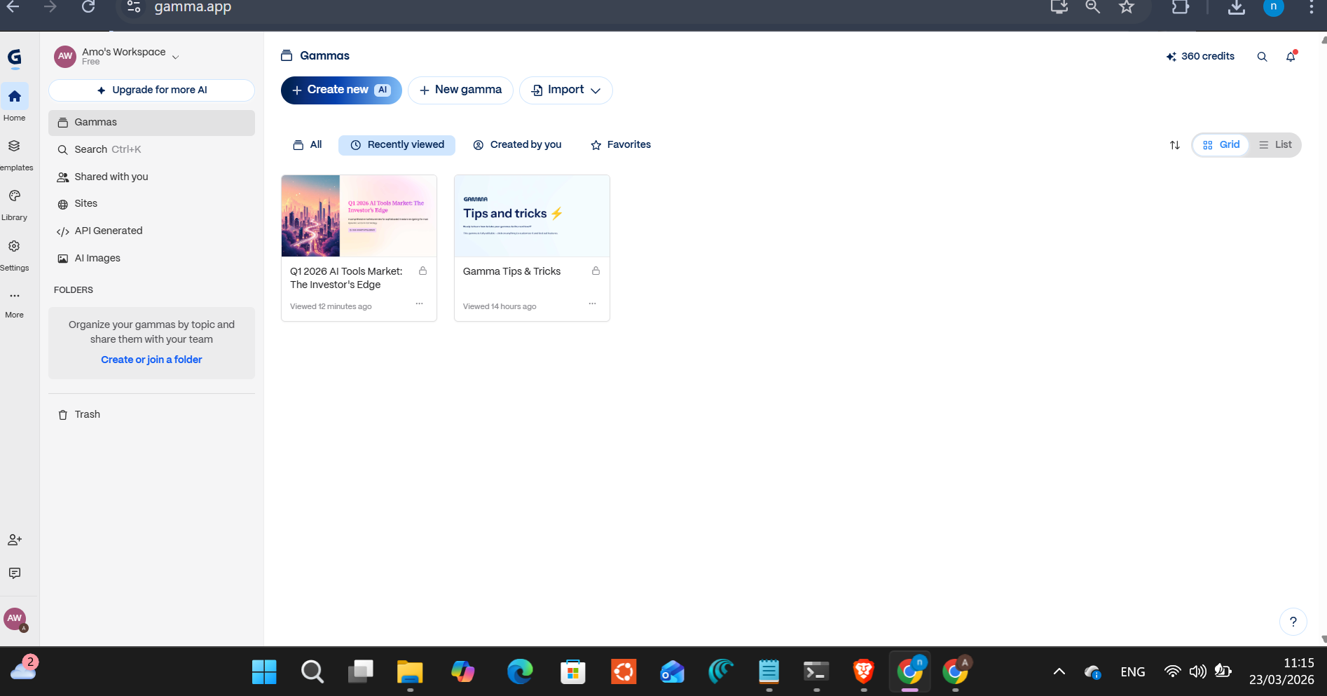
Task: Open AI Images in the sidebar
Action: pos(151,259)
